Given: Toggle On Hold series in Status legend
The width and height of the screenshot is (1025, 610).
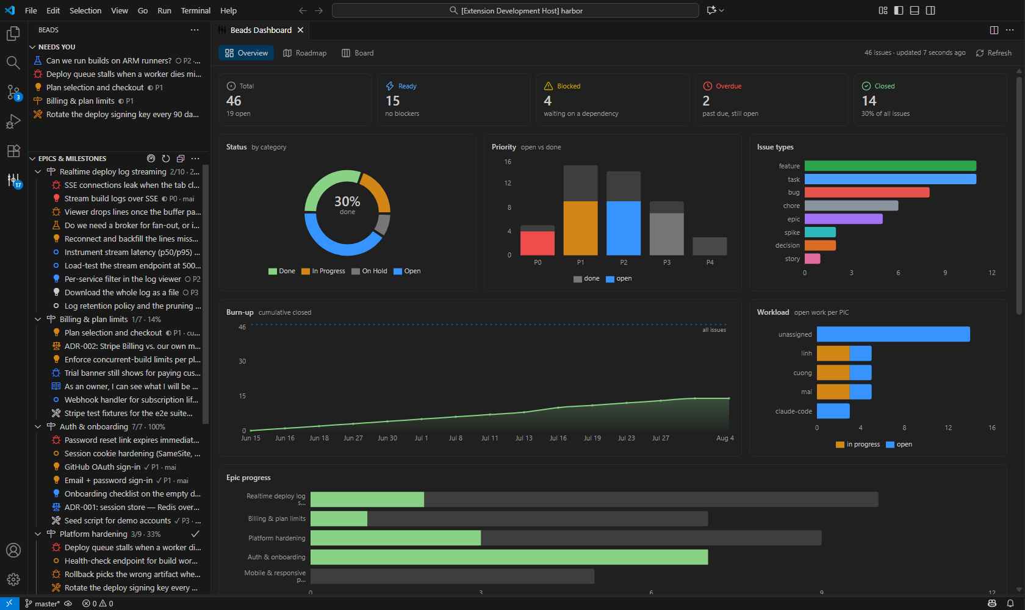Looking at the screenshot, I should [369, 271].
